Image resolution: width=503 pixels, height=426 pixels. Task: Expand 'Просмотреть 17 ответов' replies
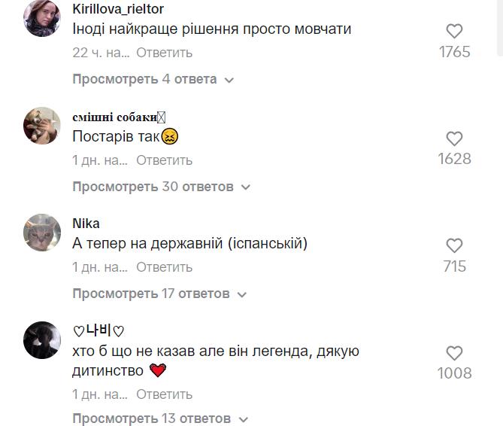tap(161, 293)
